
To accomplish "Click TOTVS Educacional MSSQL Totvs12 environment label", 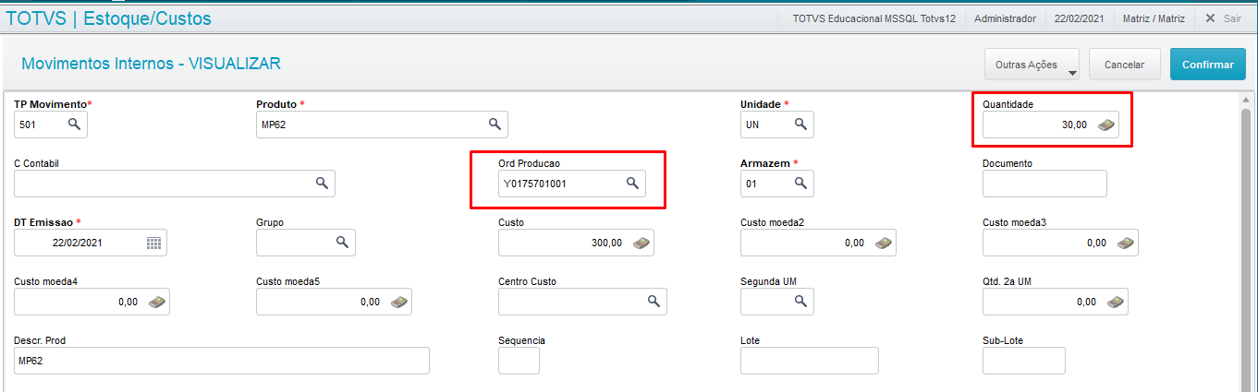I will (x=874, y=18).
